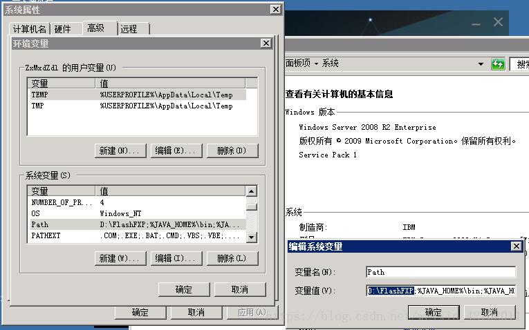The width and height of the screenshot is (529, 330).
Task: Close the 环境变量 dialog with X
Action: 266,43
